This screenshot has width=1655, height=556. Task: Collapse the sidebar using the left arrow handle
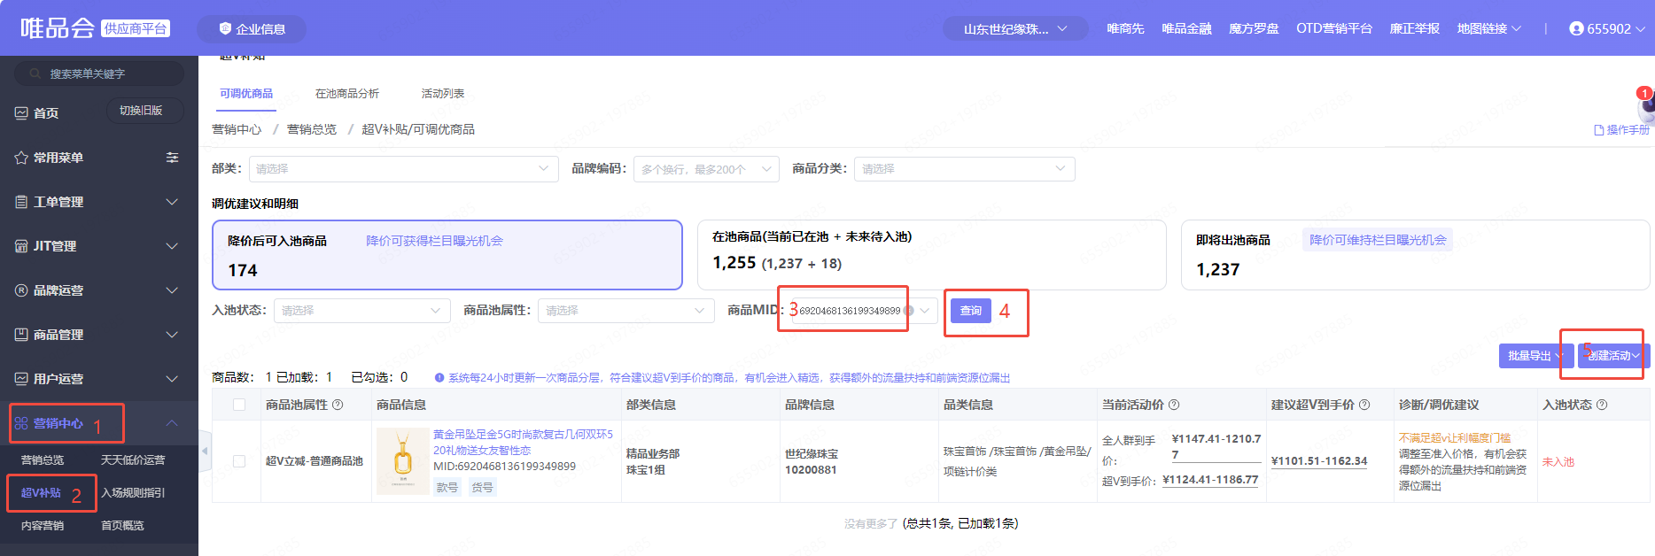(x=205, y=451)
